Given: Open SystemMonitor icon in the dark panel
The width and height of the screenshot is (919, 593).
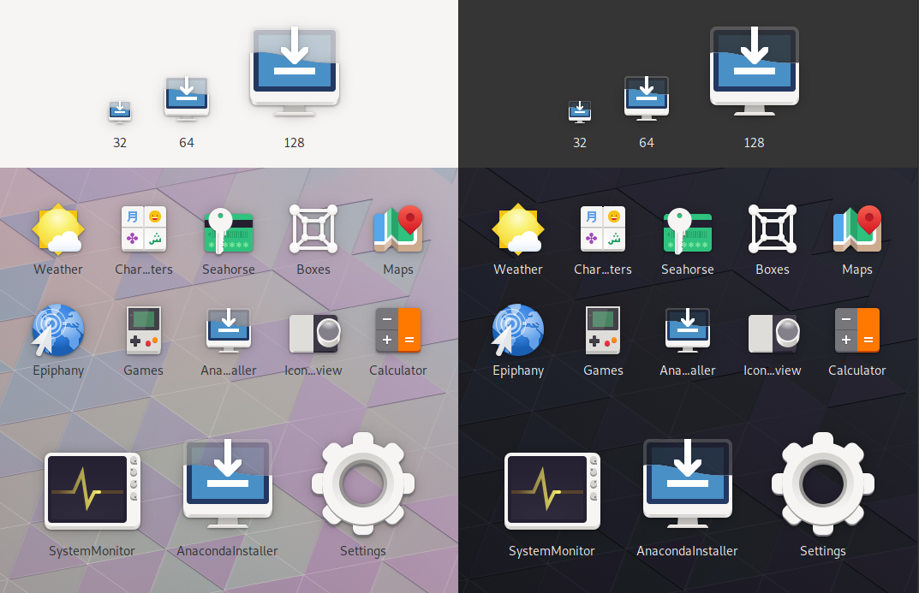Looking at the screenshot, I should [552, 490].
